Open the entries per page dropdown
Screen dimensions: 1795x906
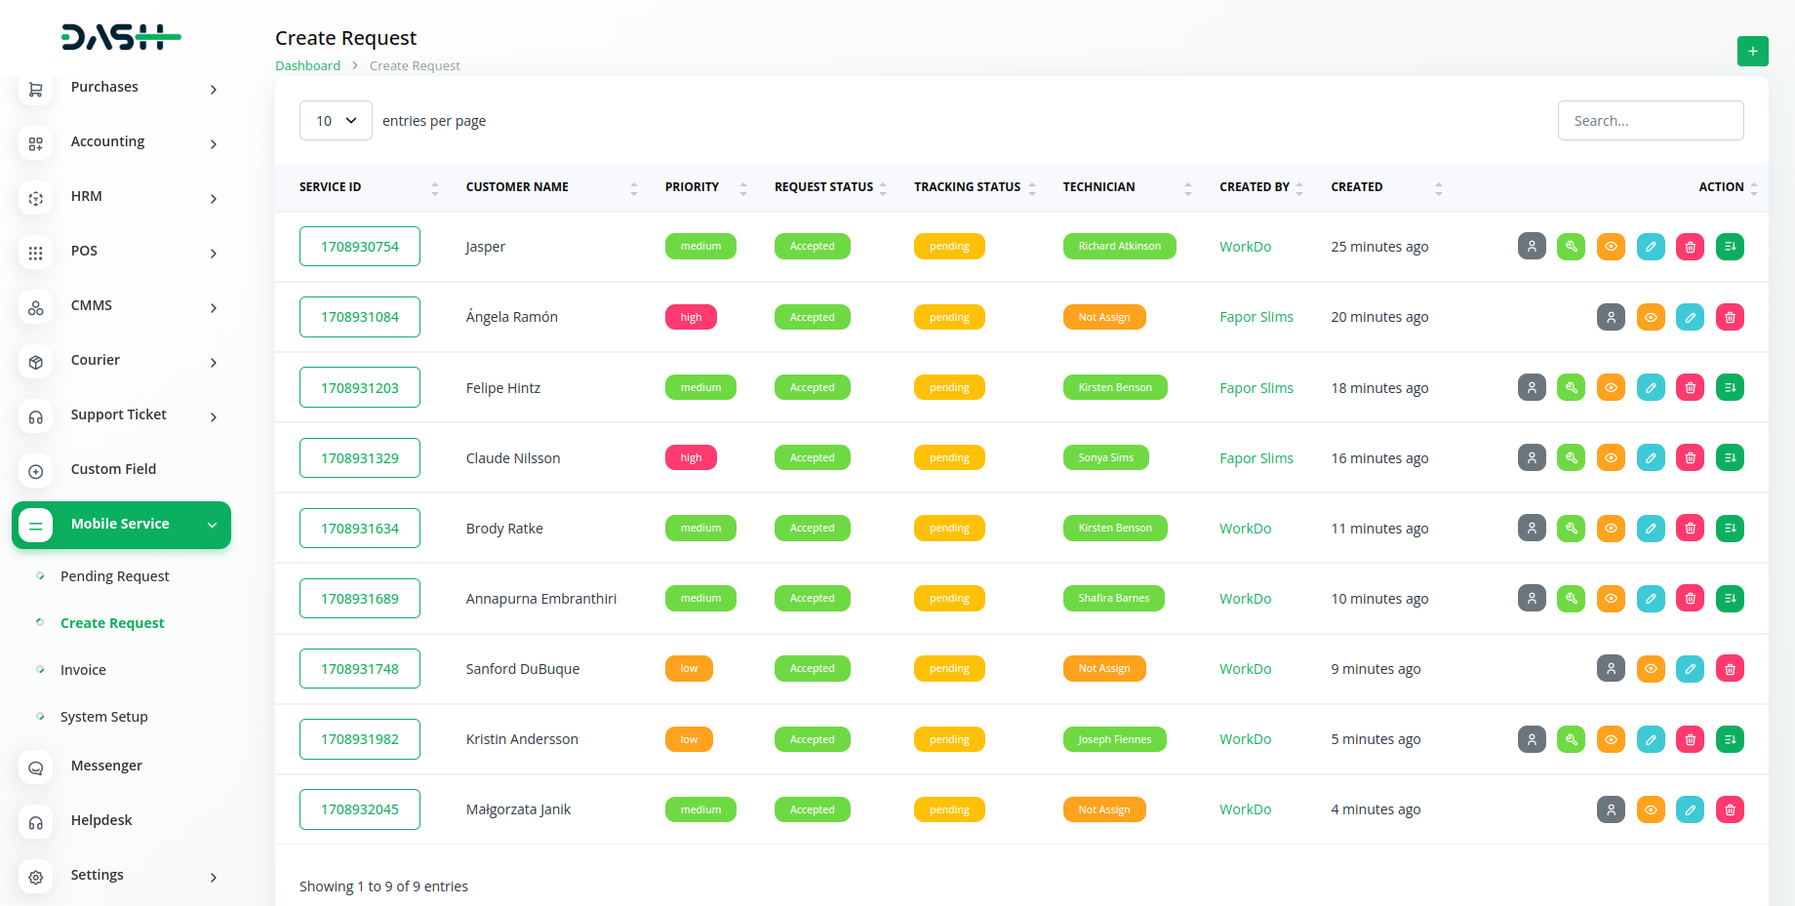tap(336, 121)
